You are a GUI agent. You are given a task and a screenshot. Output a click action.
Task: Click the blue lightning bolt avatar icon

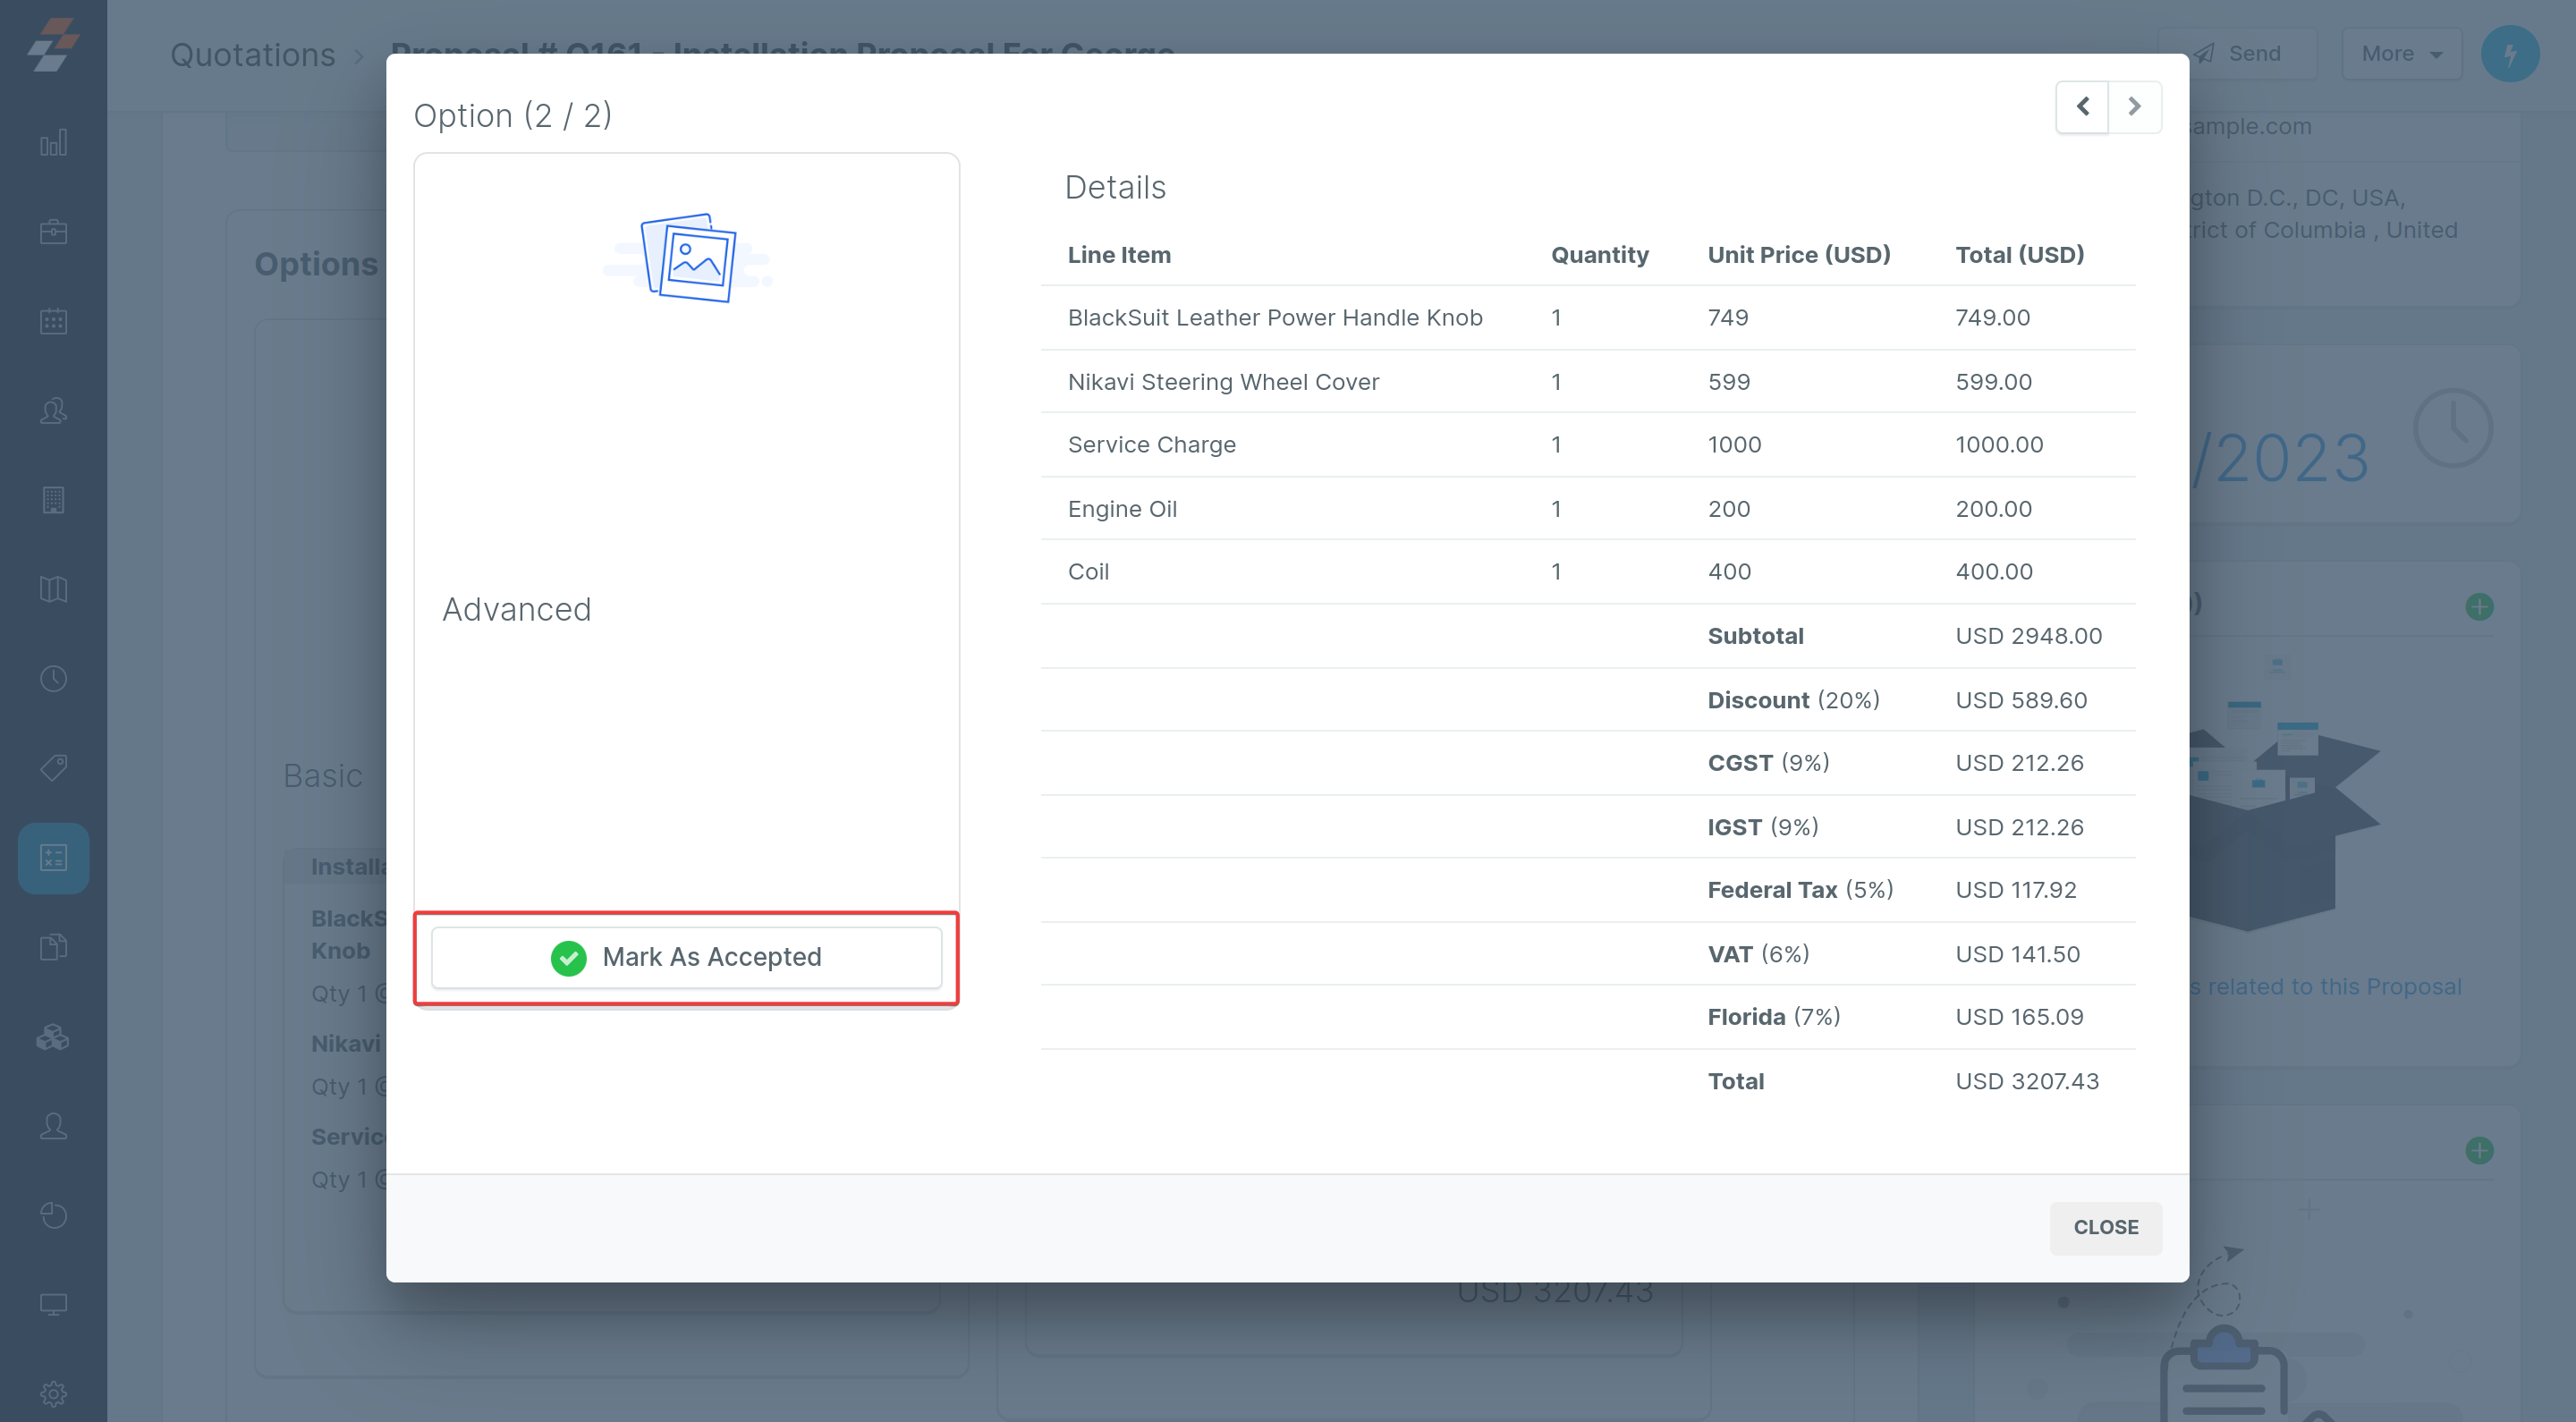pyautogui.click(x=2509, y=54)
